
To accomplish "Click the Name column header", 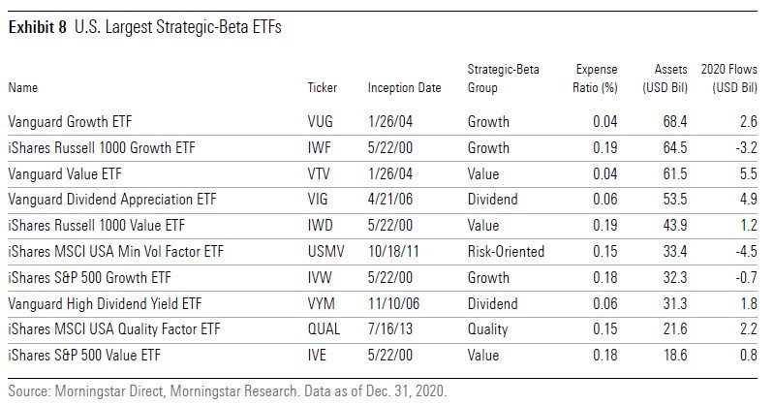I will [23, 87].
